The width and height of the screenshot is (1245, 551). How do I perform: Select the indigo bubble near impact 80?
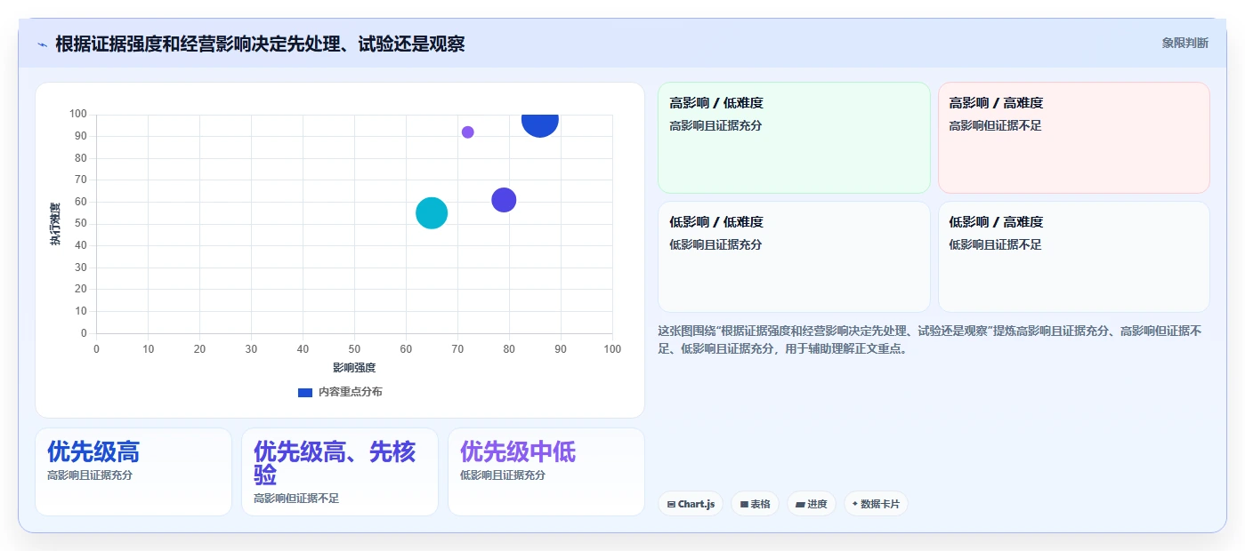click(x=504, y=200)
